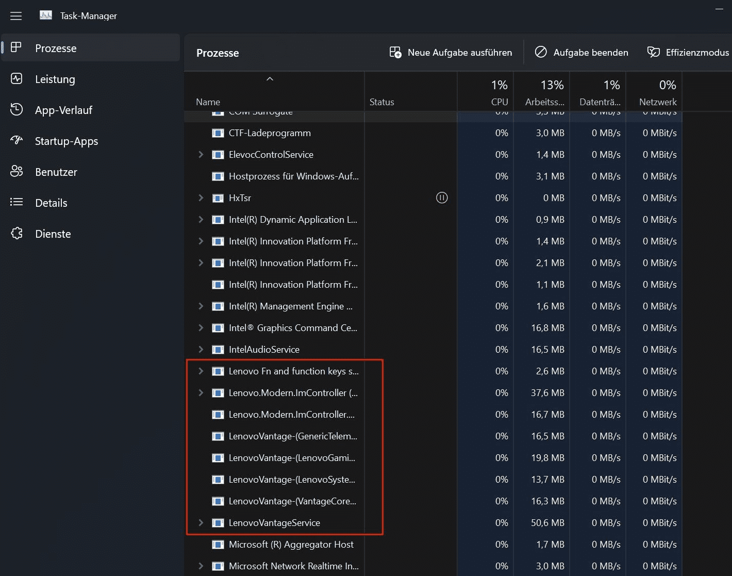Screen dimensions: 732x576
Task: Sort by the Name column header
Action: tap(208, 102)
